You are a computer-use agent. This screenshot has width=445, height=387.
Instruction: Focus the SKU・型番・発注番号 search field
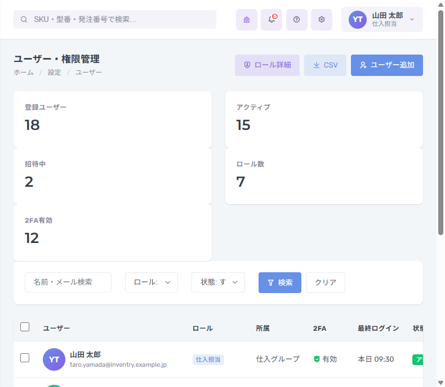[115, 19]
